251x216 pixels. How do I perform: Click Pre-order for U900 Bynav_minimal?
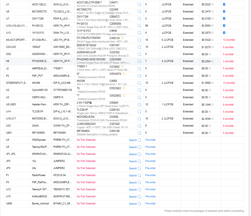[x=151, y=204]
